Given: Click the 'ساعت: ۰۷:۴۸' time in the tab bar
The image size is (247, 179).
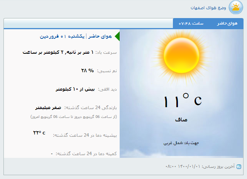Looking at the screenshot, I should pyautogui.click(x=191, y=23).
